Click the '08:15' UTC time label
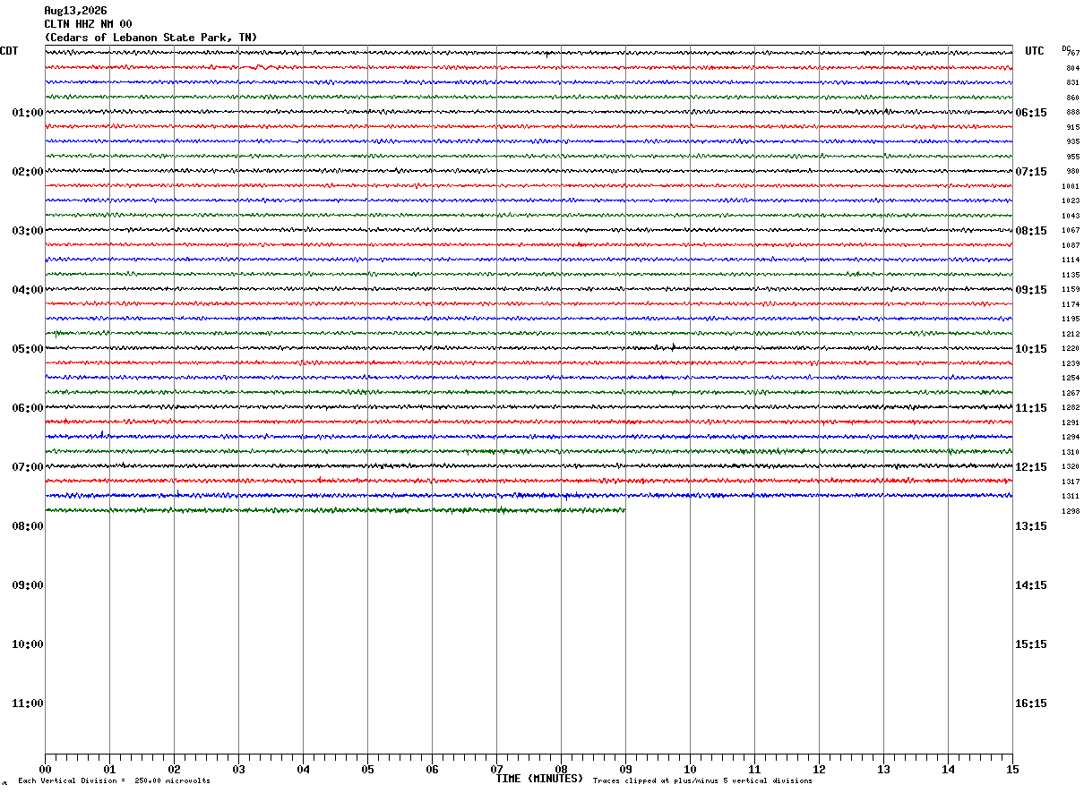This screenshot has height=793, width=1084. 1031,231
